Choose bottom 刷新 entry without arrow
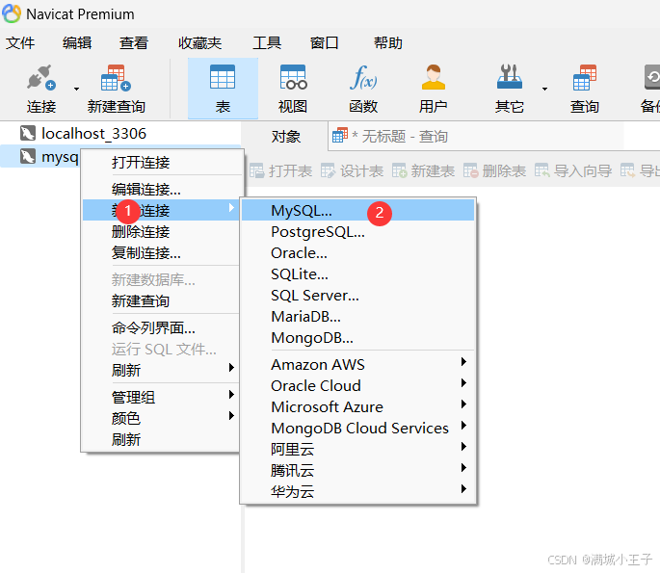The image size is (660, 573). pos(162,440)
